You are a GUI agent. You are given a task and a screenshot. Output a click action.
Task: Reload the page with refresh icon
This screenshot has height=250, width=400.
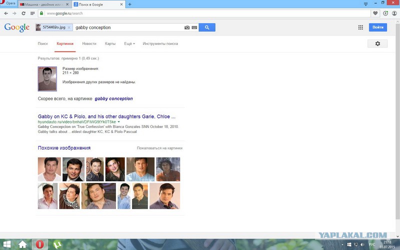(23, 13)
